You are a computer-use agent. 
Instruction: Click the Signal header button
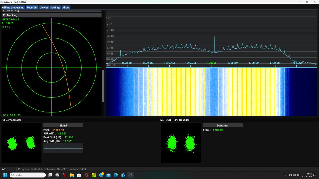(63, 125)
